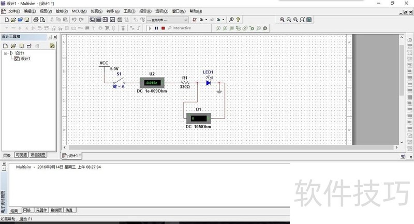The image size is (414, 224).
Task: Close the spreadsheet view panel
Action: coord(4,164)
